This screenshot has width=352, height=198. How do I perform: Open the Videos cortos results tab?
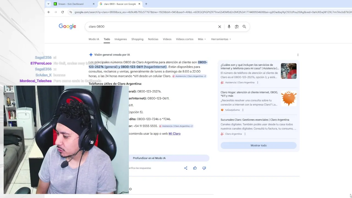tap(185, 39)
